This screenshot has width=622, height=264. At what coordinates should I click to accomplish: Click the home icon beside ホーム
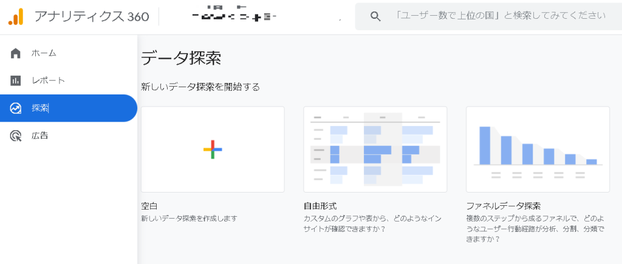(x=15, y=53)
